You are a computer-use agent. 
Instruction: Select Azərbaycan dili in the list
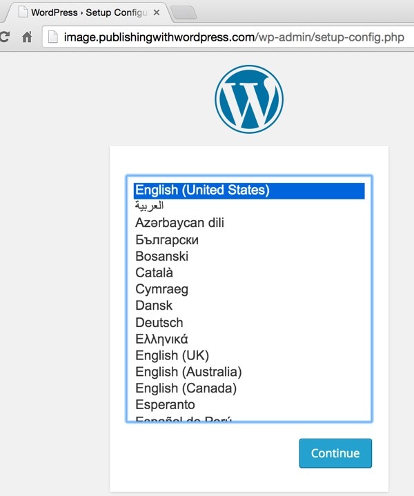(249, 223)
